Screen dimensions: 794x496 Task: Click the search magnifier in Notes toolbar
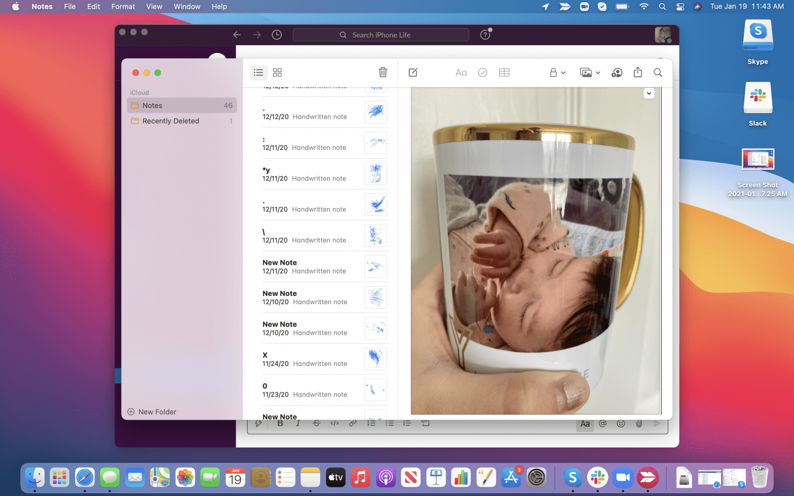click(x=658, y=72)
